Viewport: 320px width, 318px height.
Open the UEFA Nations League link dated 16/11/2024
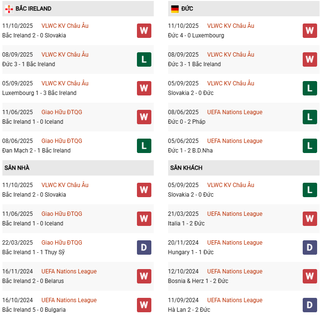pos(69,271)
